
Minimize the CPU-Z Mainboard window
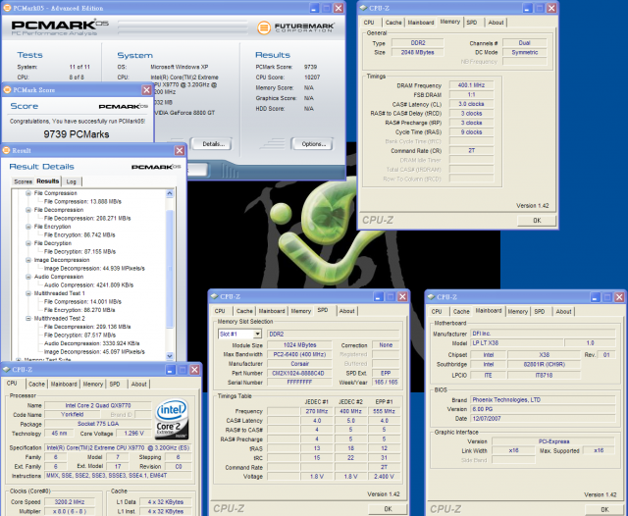596,297
